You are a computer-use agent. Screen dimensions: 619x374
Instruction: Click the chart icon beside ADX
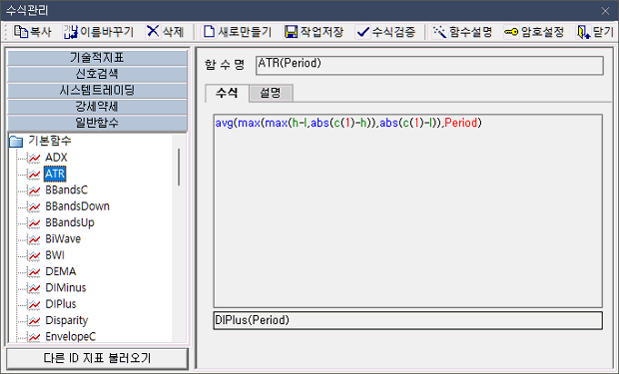(34, 158)
